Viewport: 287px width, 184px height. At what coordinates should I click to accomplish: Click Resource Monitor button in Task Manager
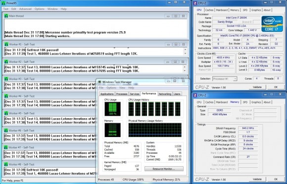coord(164,169)
